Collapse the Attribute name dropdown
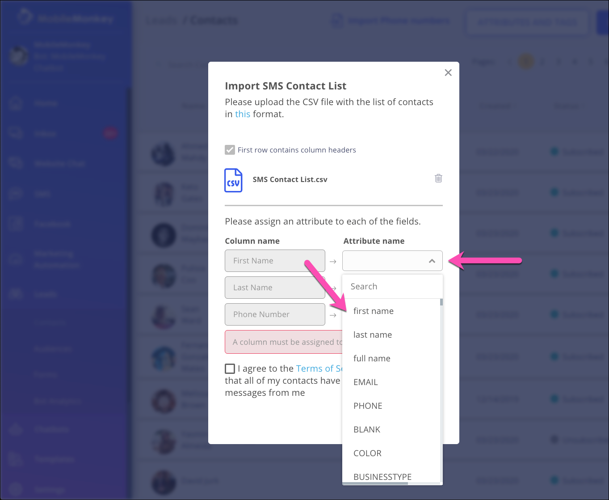The width and height of the screenshot is (609, 500). pos(432,261)
